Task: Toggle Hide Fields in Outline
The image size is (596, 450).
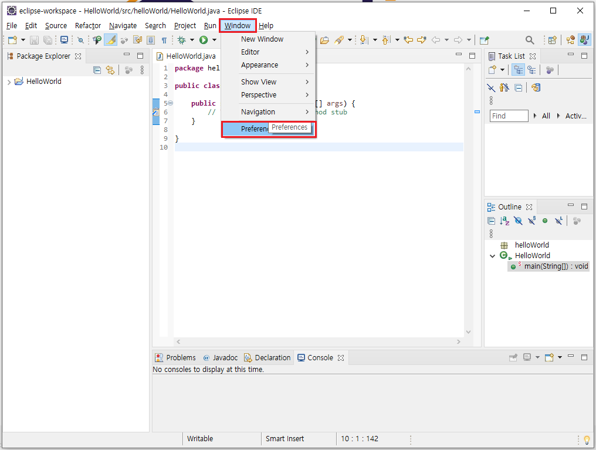Action: pos(518,221)
